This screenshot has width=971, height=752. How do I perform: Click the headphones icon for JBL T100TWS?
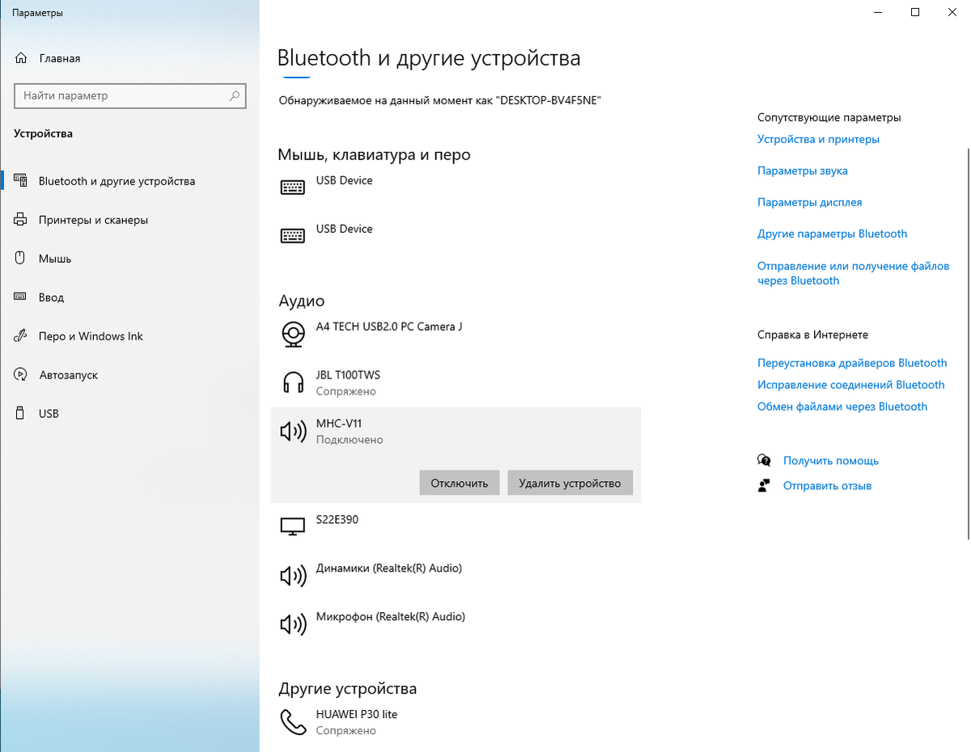(x=292, y=382)
